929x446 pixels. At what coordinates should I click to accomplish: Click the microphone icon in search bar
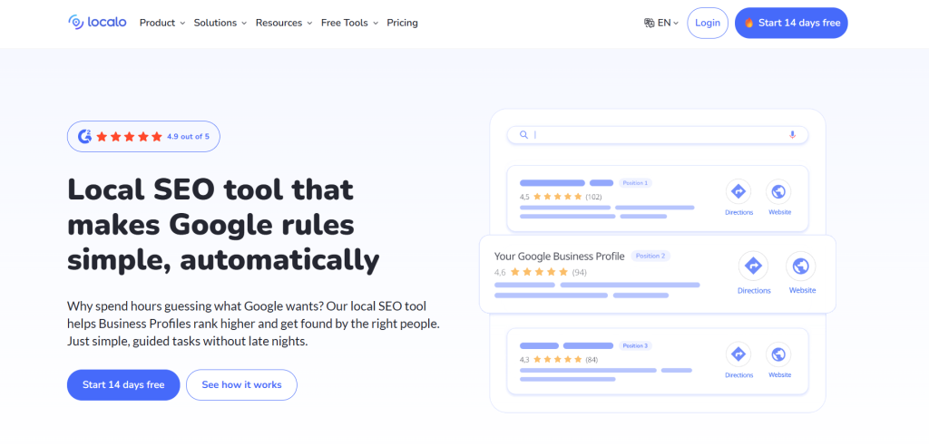point(792,135)
